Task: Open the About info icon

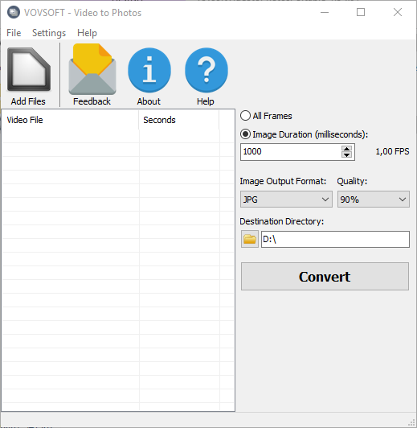Action: pos(149,70)
